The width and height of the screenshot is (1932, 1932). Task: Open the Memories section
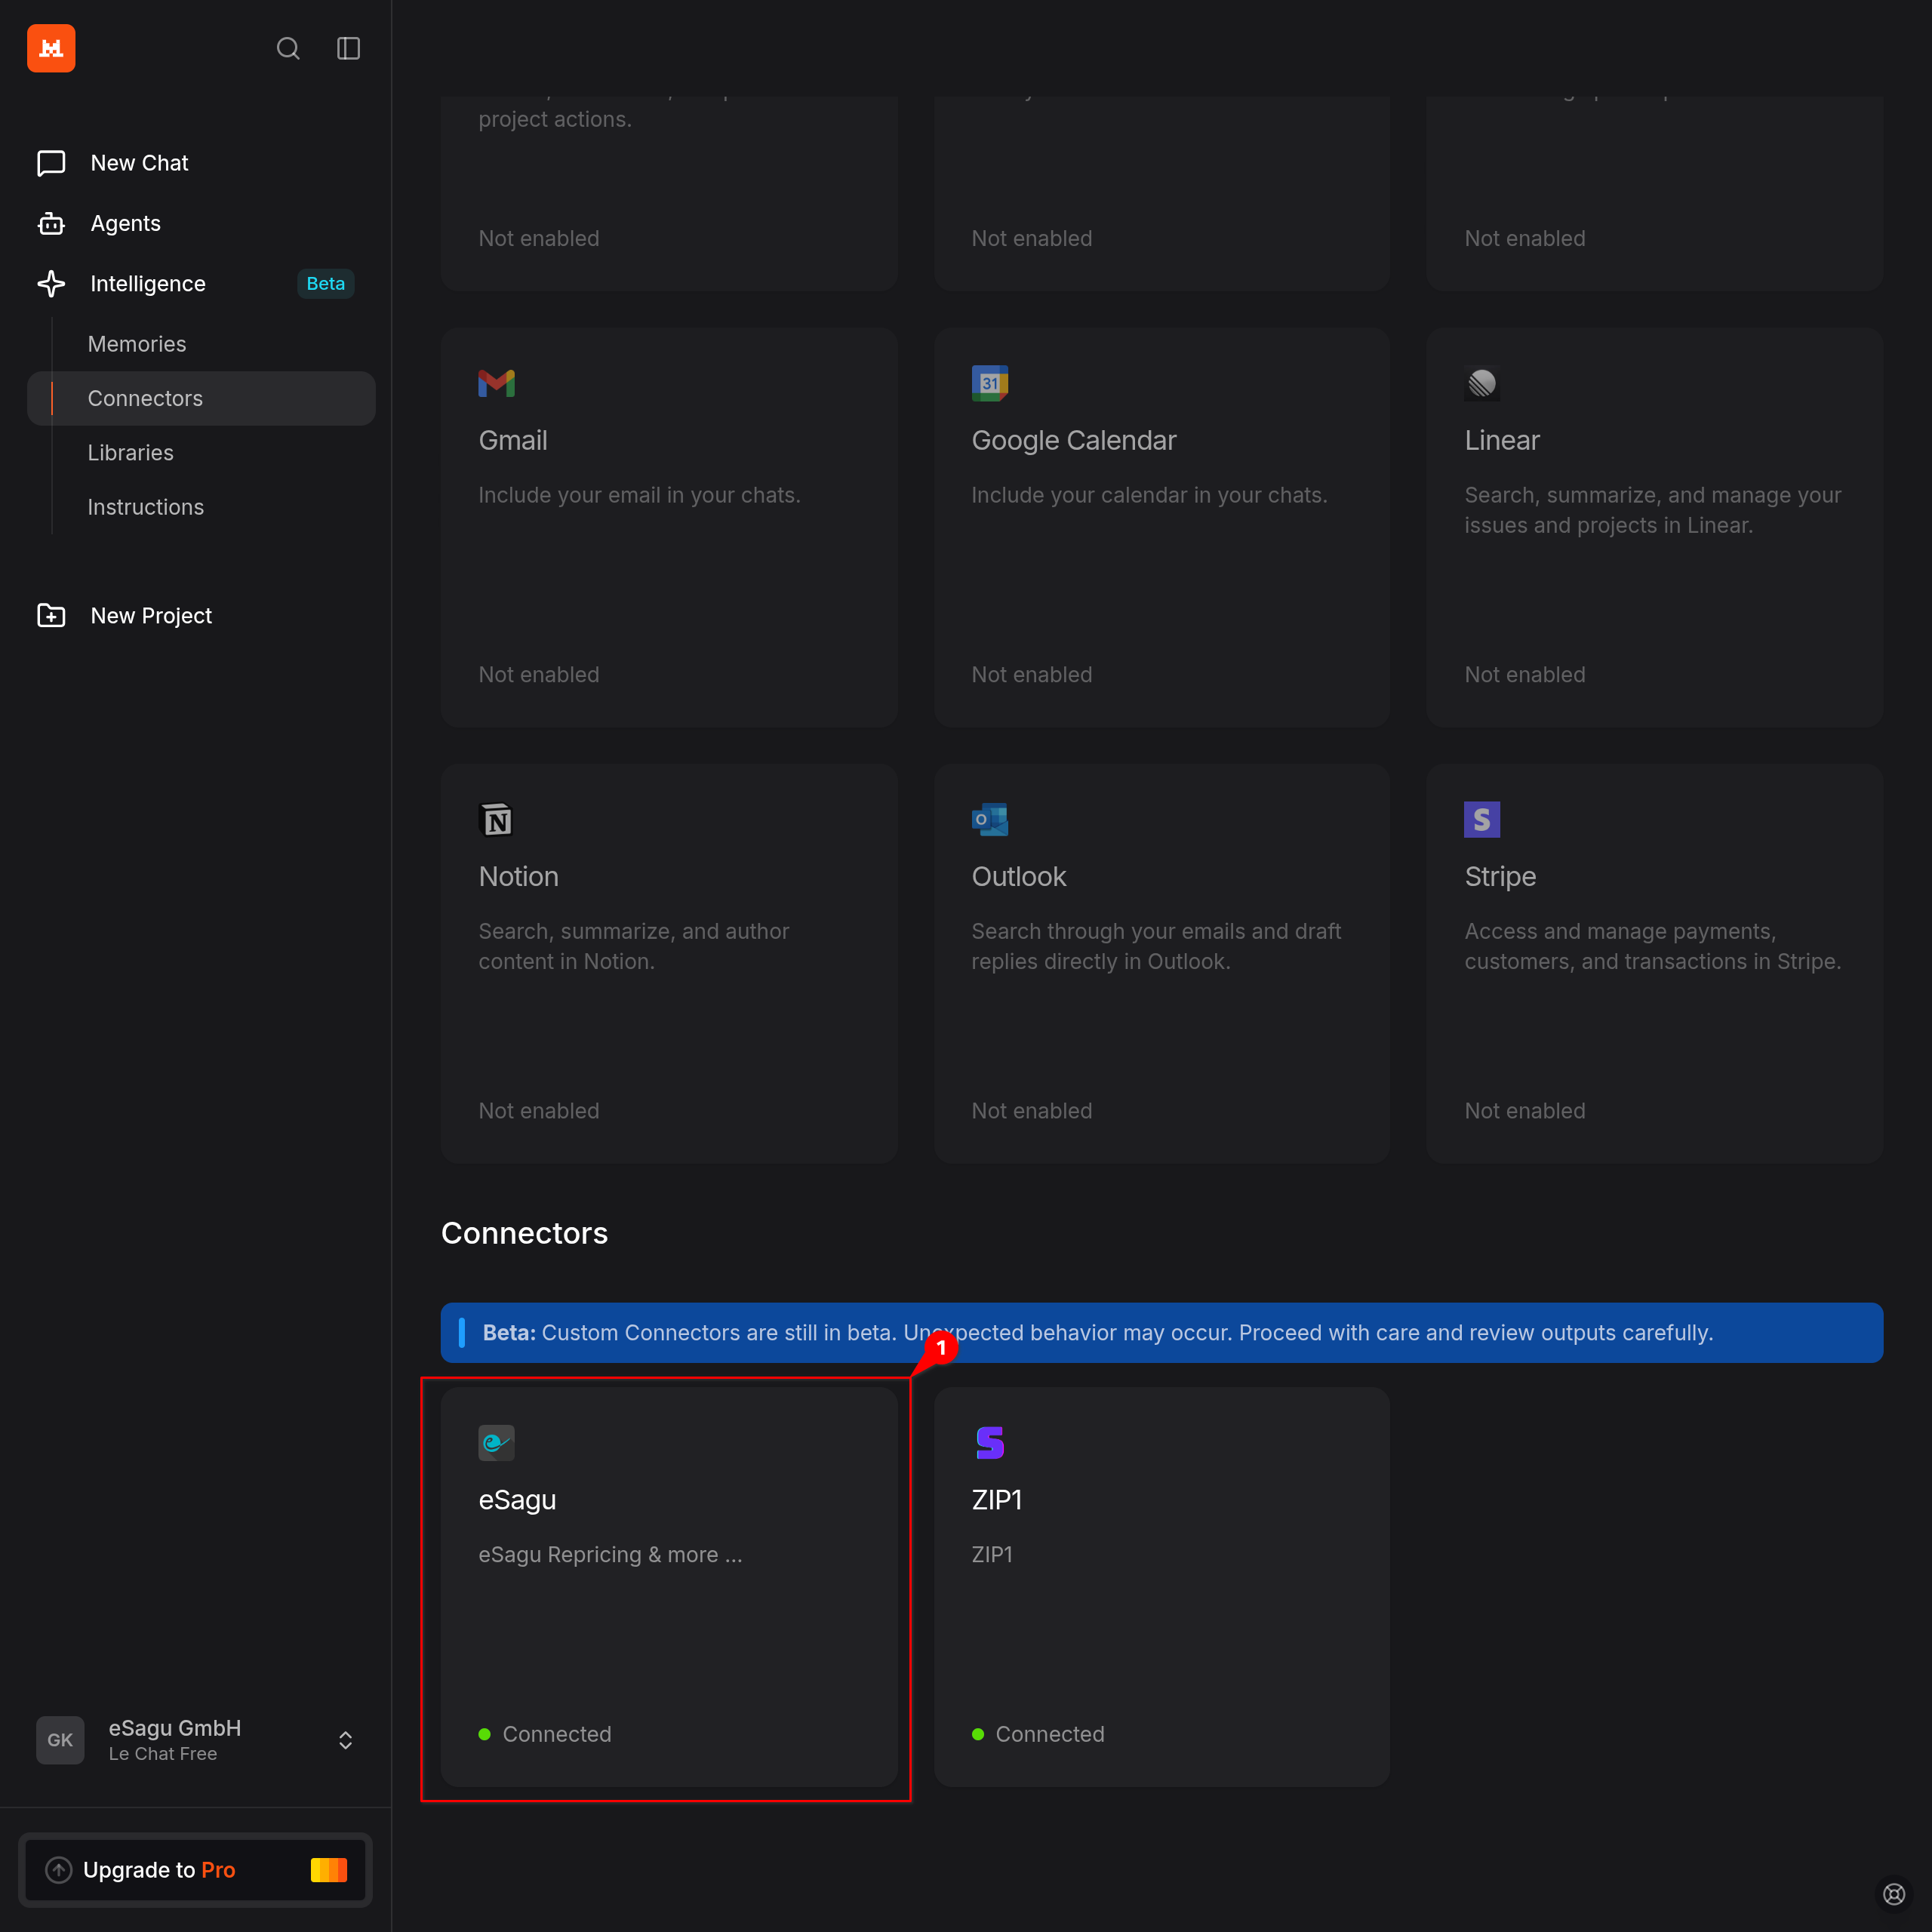(137, 344)
